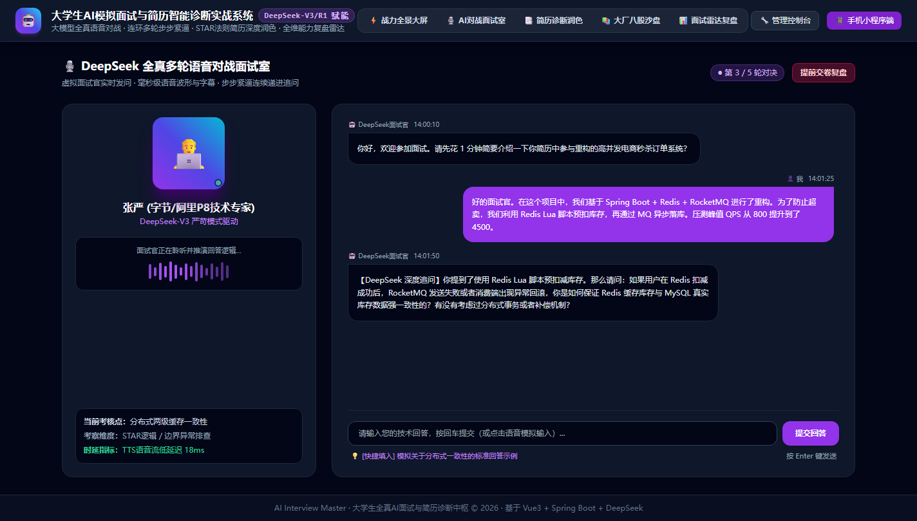Click 考察维度 STAR逻辑 line
The image size is (917, 521).
pyautogui.click(x=147, y=435)
